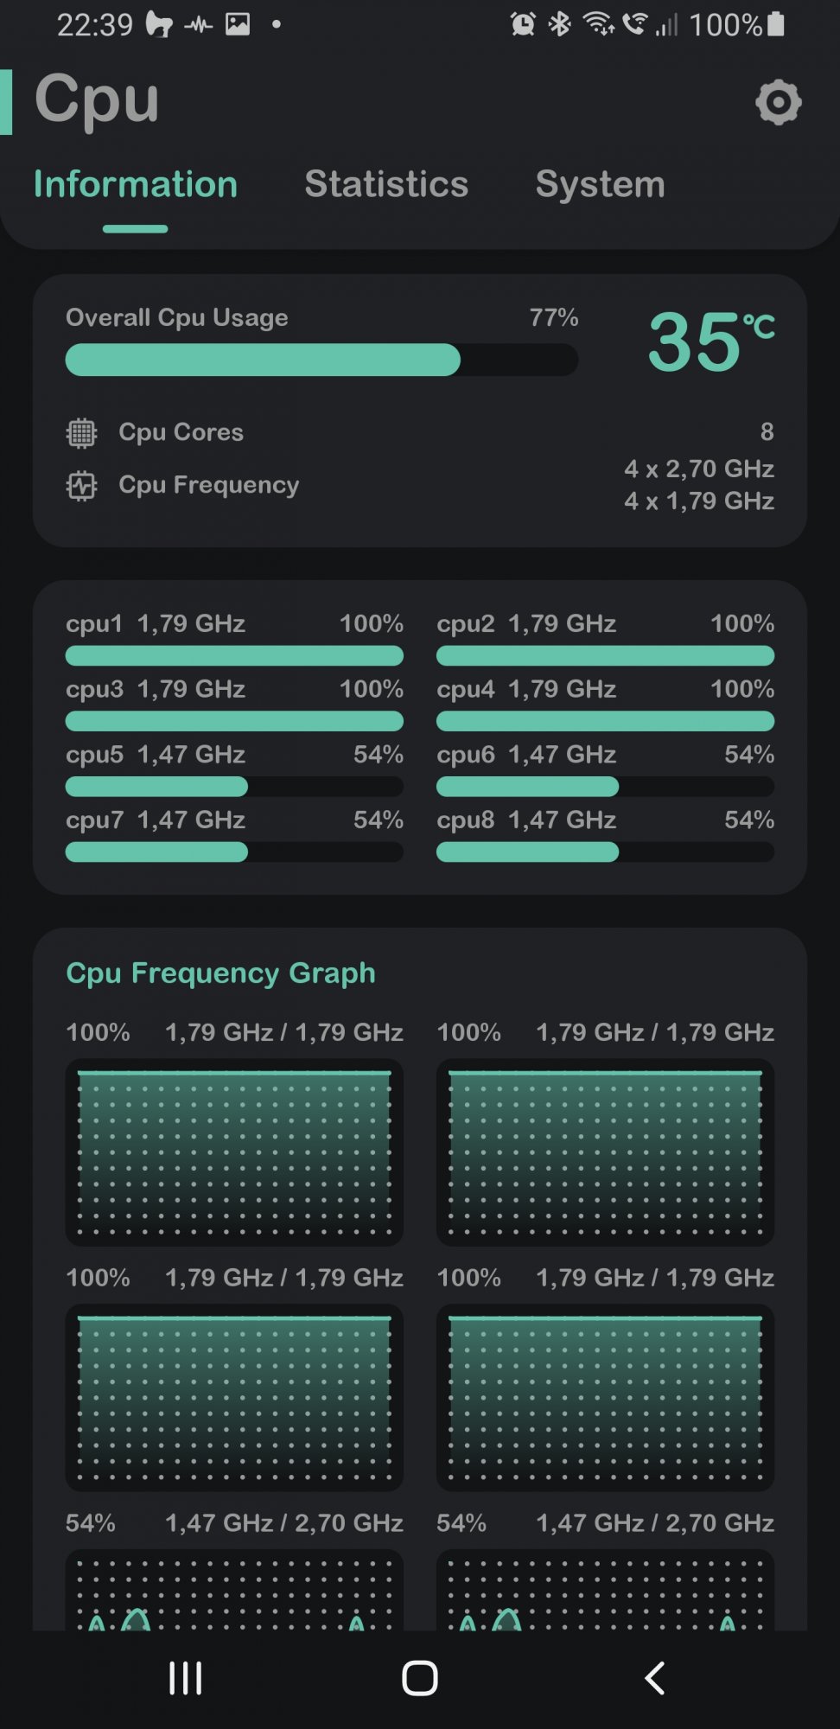Tap the alarm clock status icon
Image resolution: width=840 pixels, height=1729 pixels.
pyautogui.click(x=523, y=24)
